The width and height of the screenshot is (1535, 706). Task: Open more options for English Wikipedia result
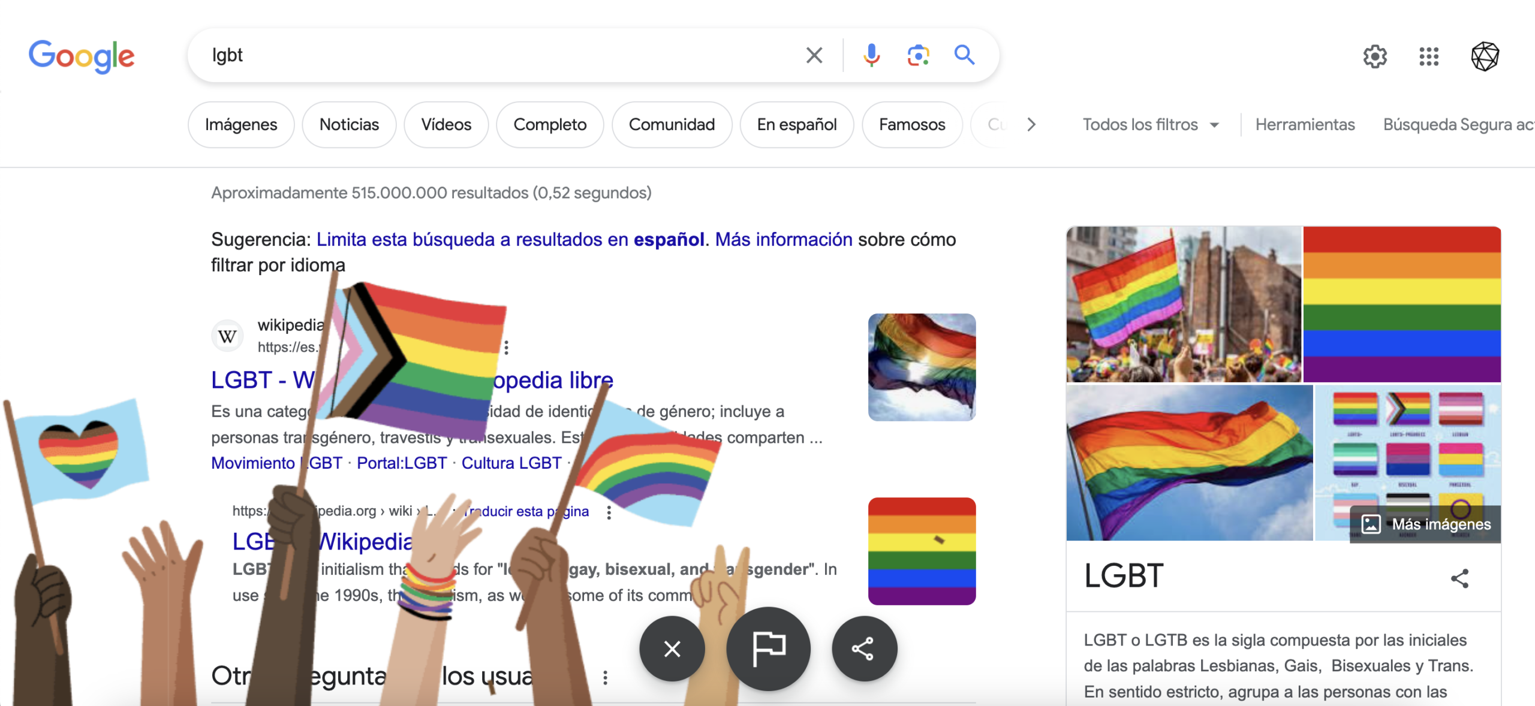609,512
